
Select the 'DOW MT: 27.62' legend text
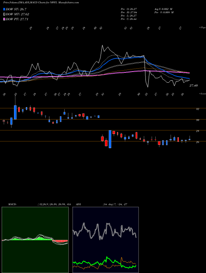(17, 14)
